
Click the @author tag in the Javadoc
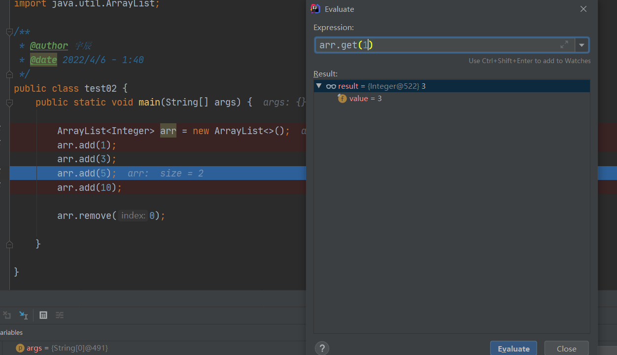point(49,46)
